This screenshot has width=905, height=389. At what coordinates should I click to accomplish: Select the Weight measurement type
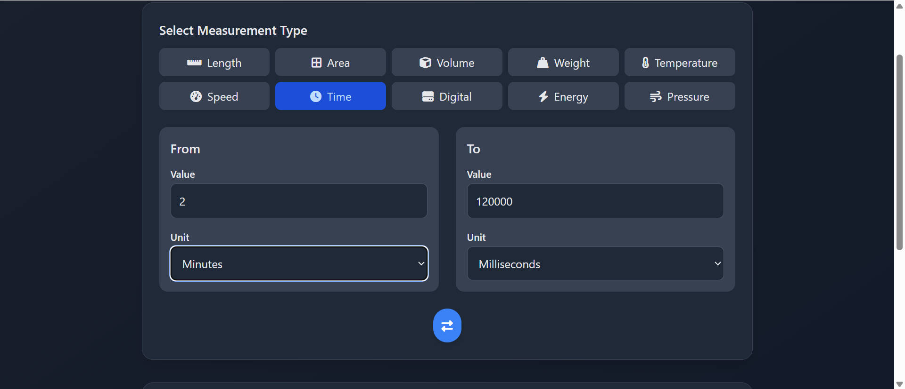point(563,62)
